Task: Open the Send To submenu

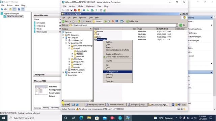Action: point(118,61)
